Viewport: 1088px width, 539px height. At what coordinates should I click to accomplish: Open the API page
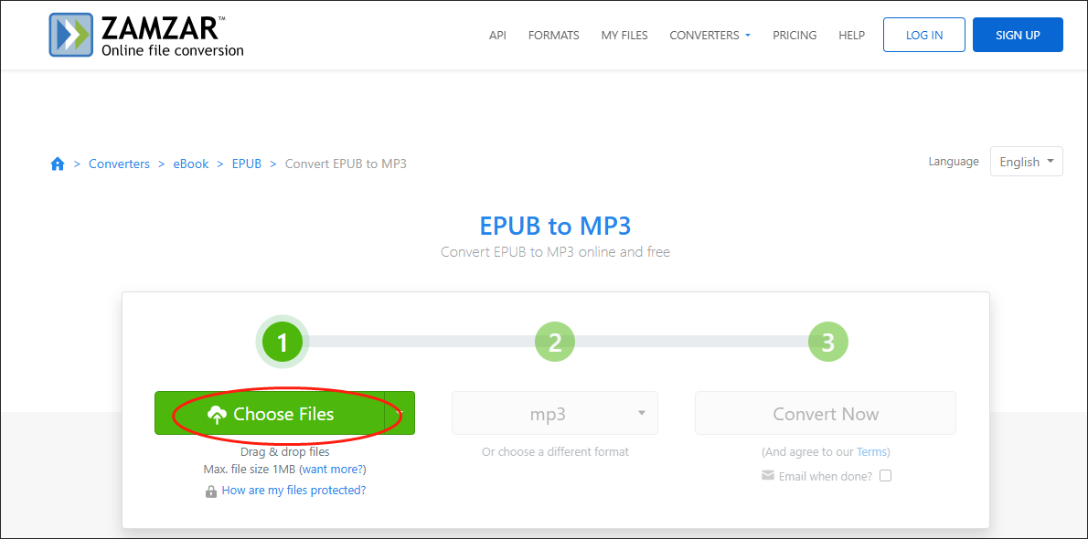497,35
